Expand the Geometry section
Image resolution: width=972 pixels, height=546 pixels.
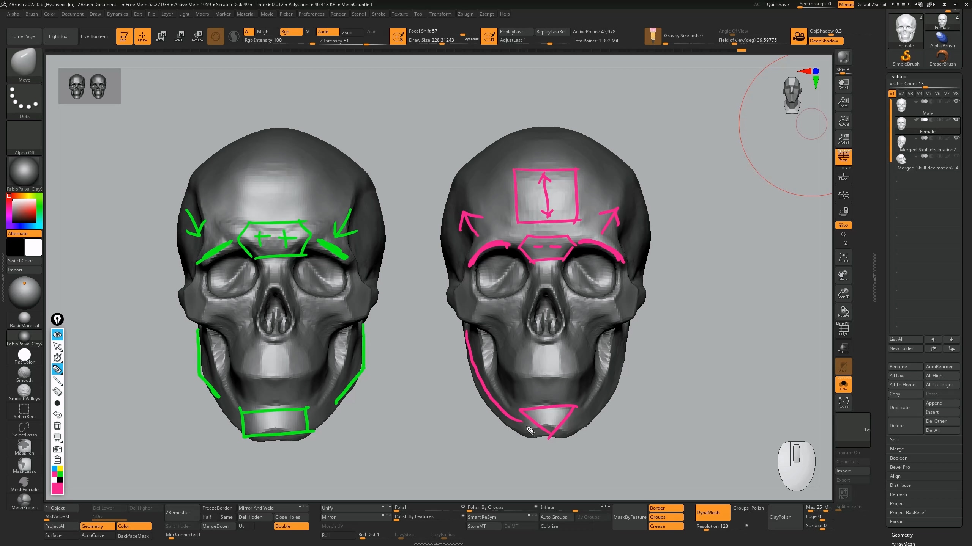click(x=902, y=535)
